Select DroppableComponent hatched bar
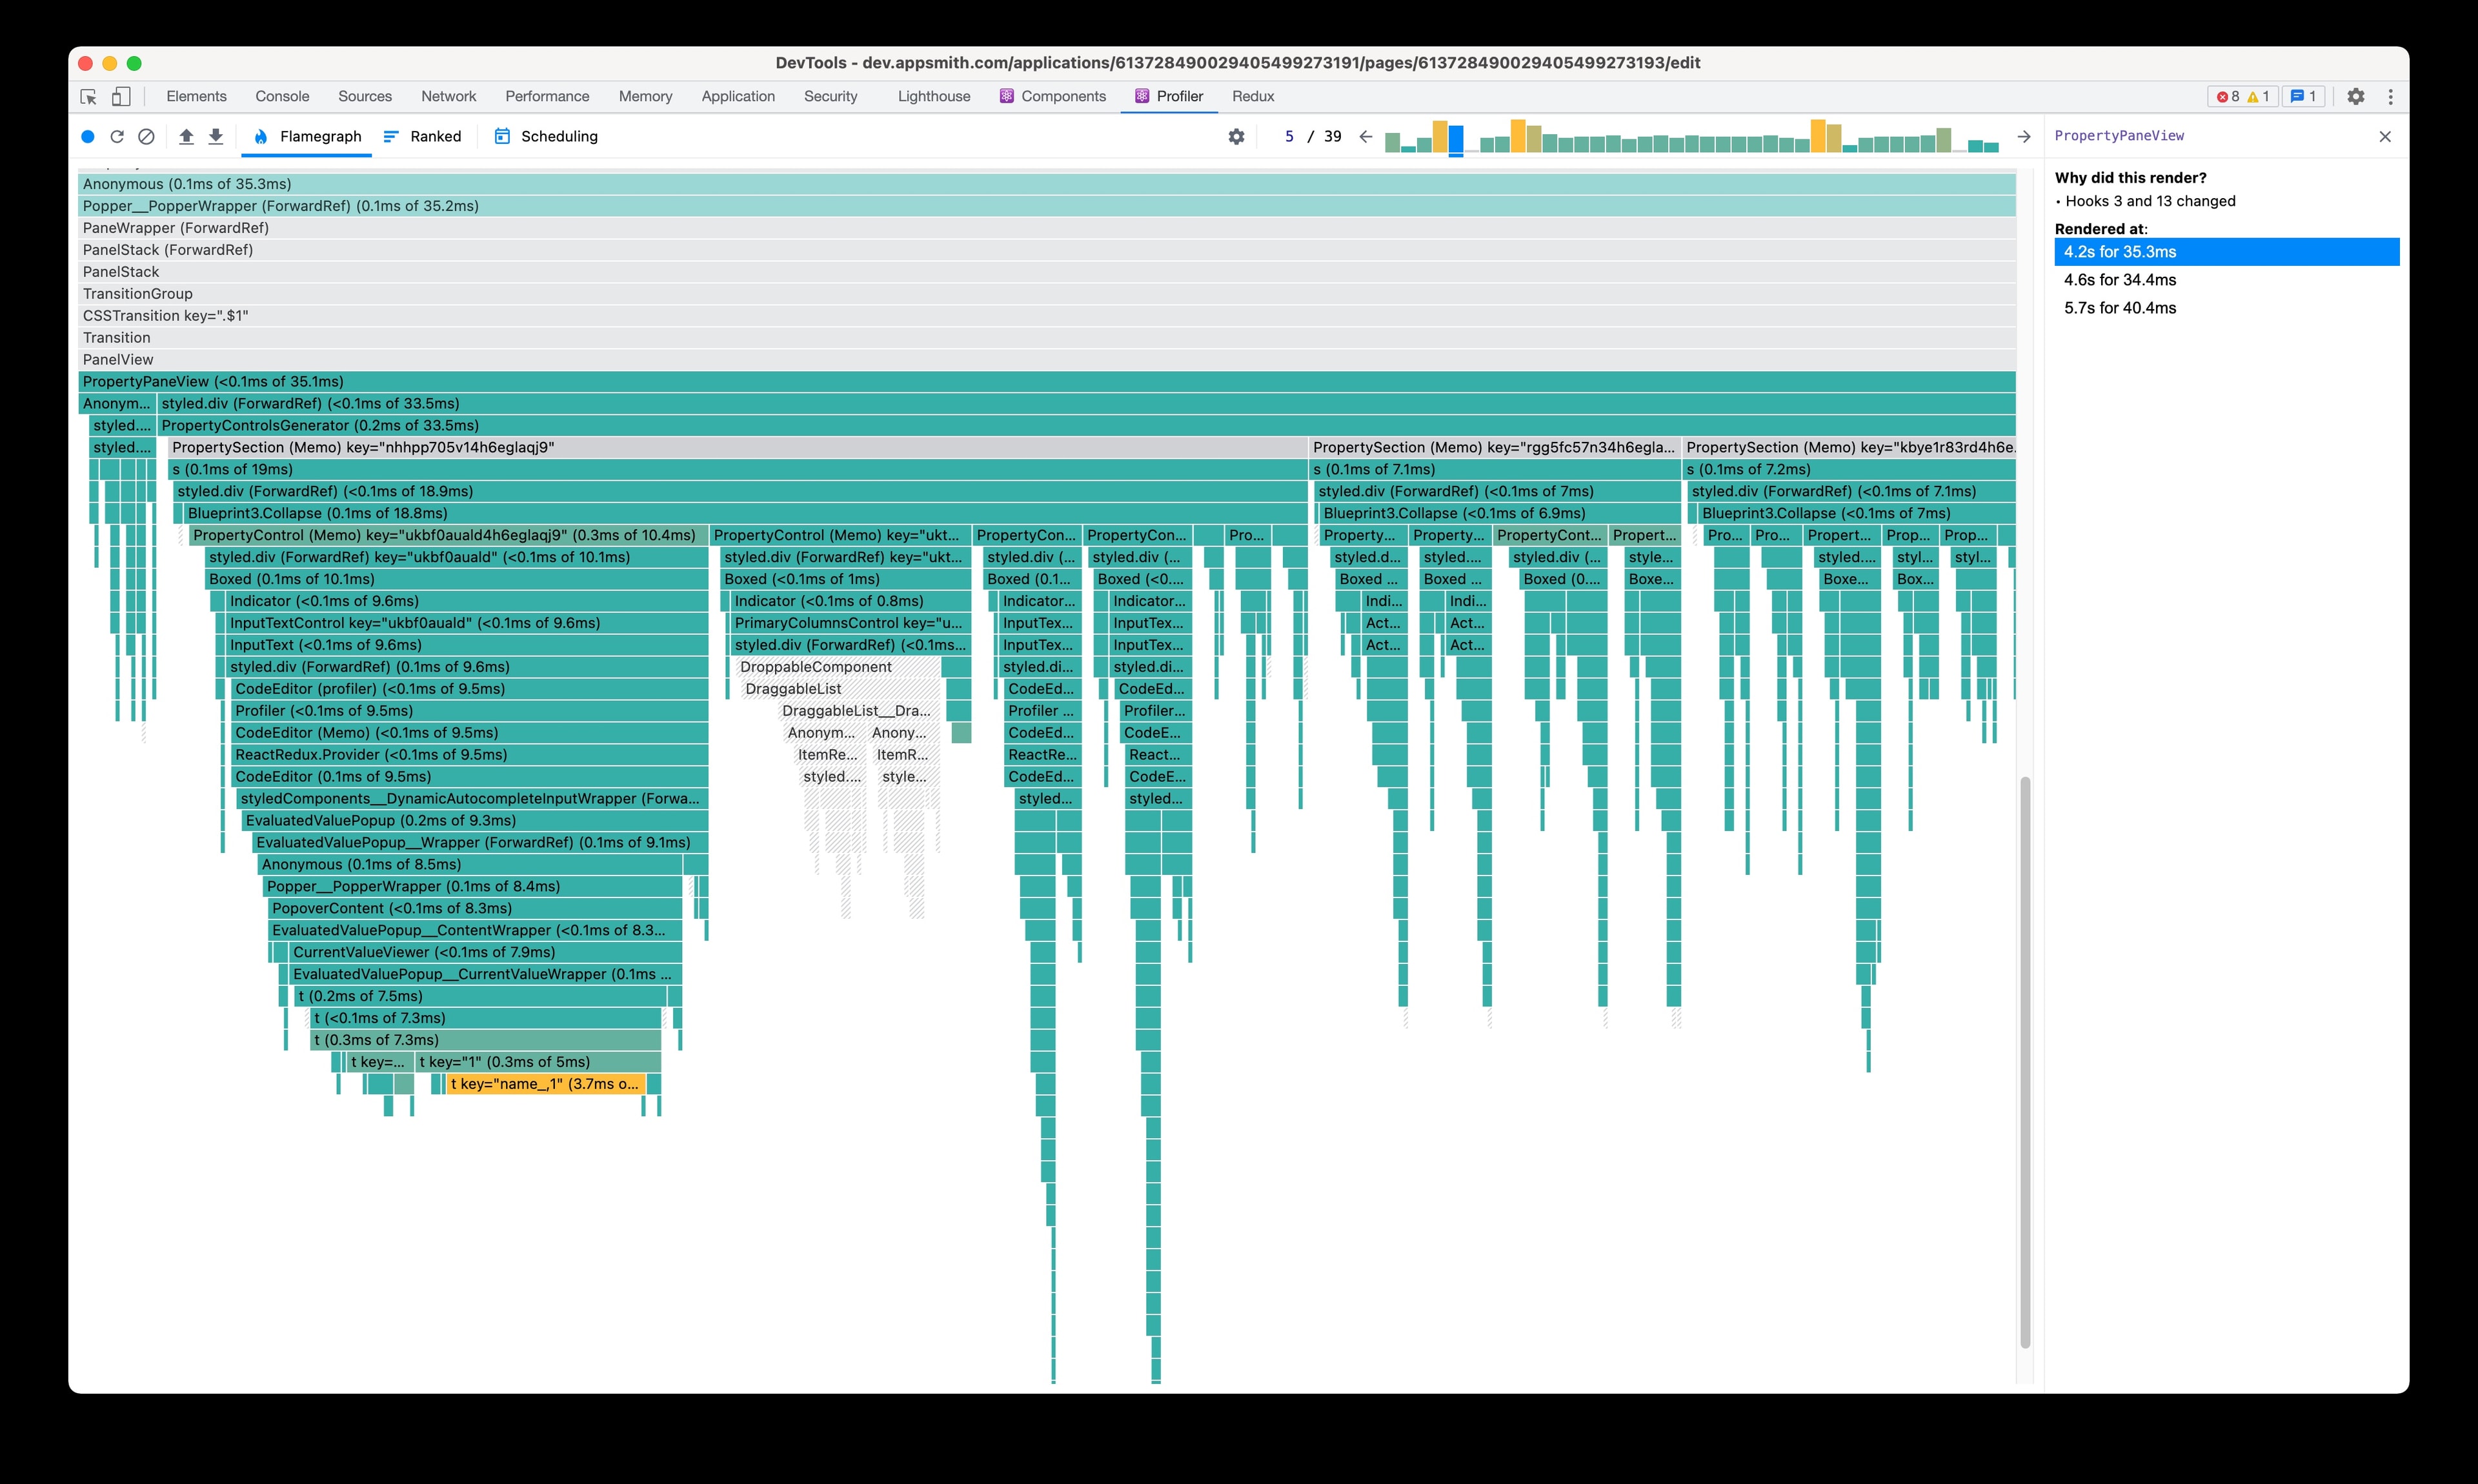The width and height of the screenshot is (2478, 1484). point(839,667)
